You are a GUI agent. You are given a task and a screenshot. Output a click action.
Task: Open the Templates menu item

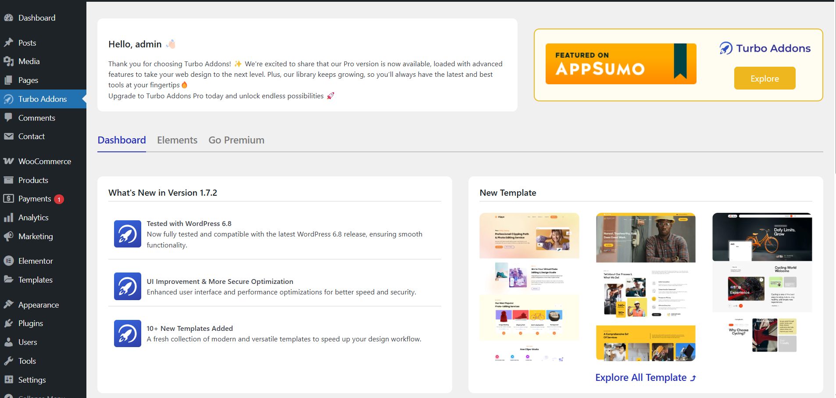pyautogui.click(x=43, y=280)
